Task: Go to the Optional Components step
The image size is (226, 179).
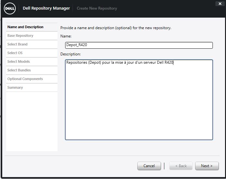Action: pos(32,79)
